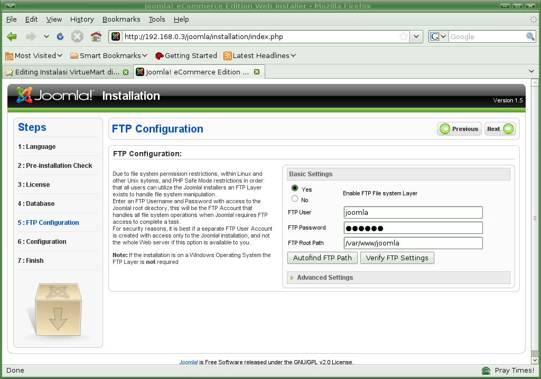Screen dimensions: 541x379
Task: Bookmark this page with the star icon
Action: (x=403, y=36)
